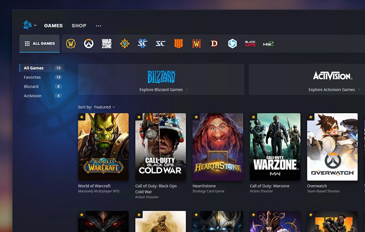Click the Call of Duty: Warzone title
Screen dimensions: 365x232
pos(270,186)
